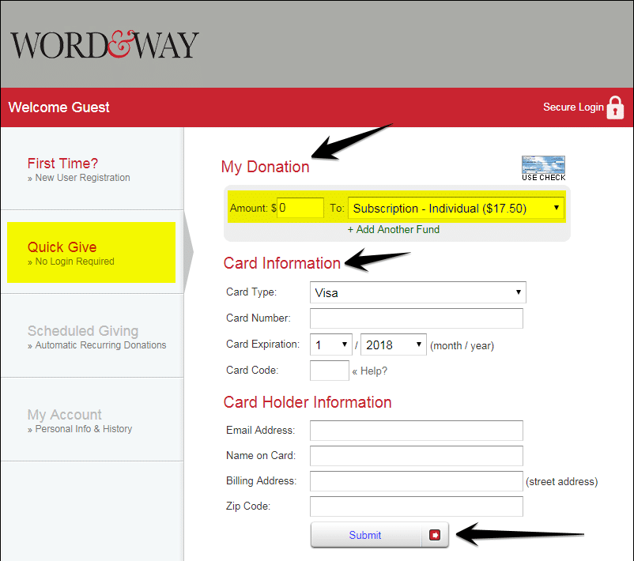This screenshot has width=634, height=561.
Task: Click the red arrow icon on Submit
Action: 434,535
